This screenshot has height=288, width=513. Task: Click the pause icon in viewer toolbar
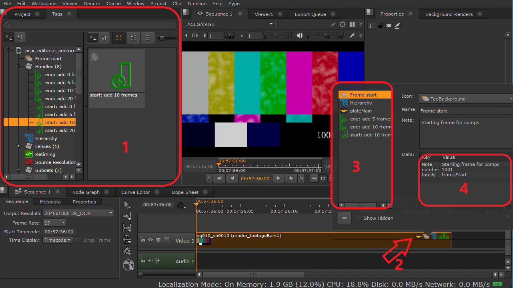(x=352, y=24)
